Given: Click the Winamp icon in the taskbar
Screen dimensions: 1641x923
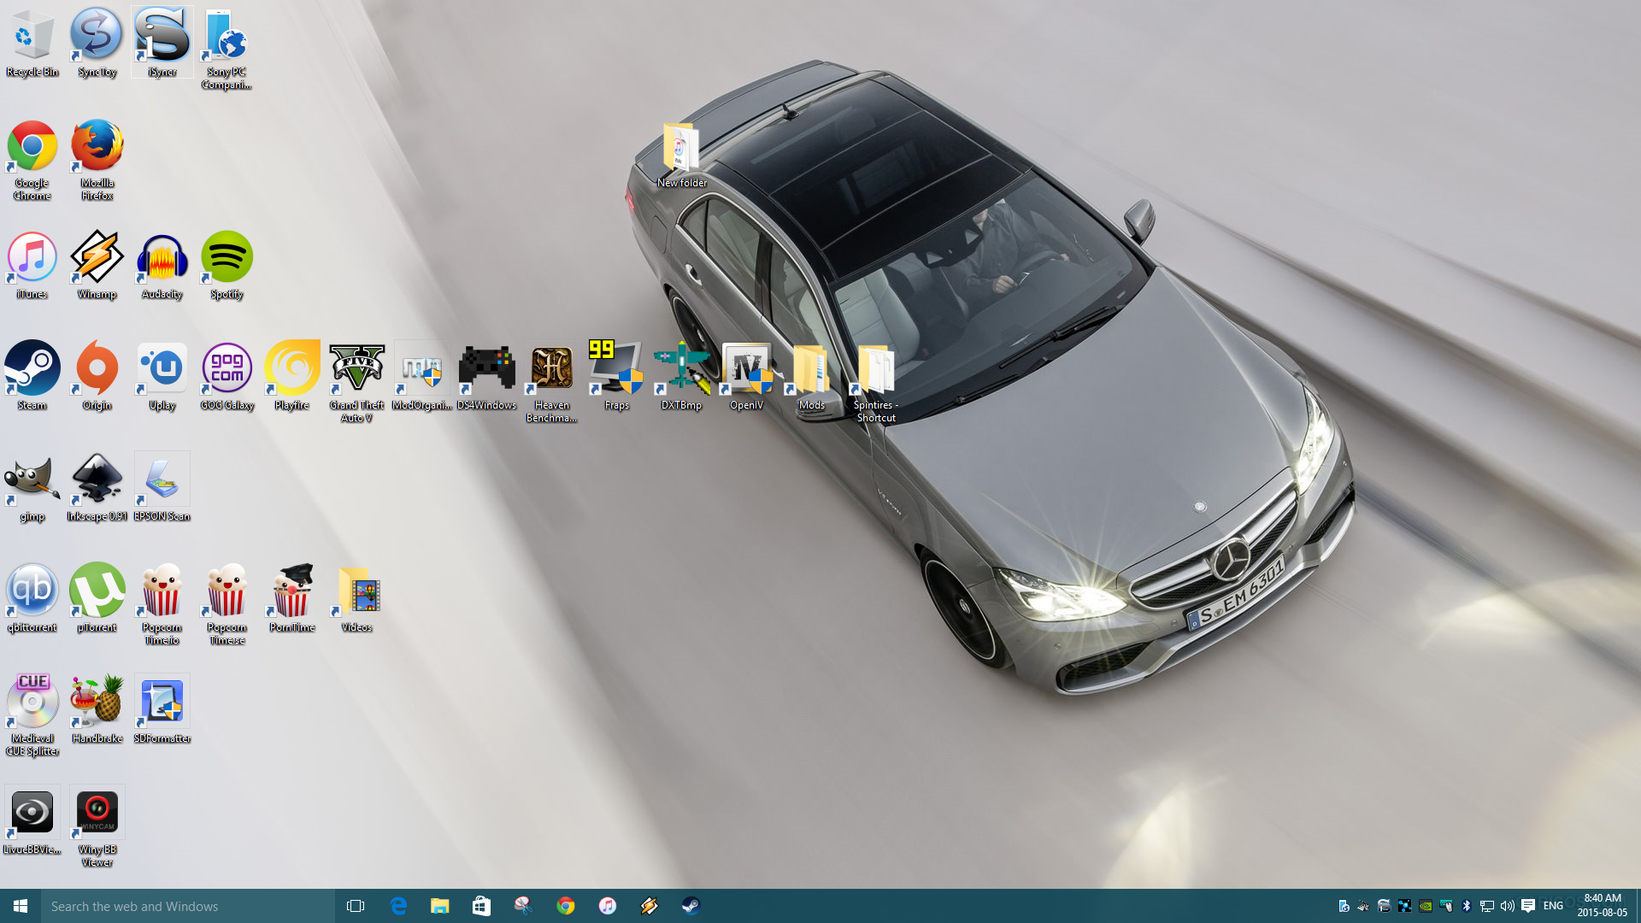Looking at the screenshot, I should [x=649, y=906].
